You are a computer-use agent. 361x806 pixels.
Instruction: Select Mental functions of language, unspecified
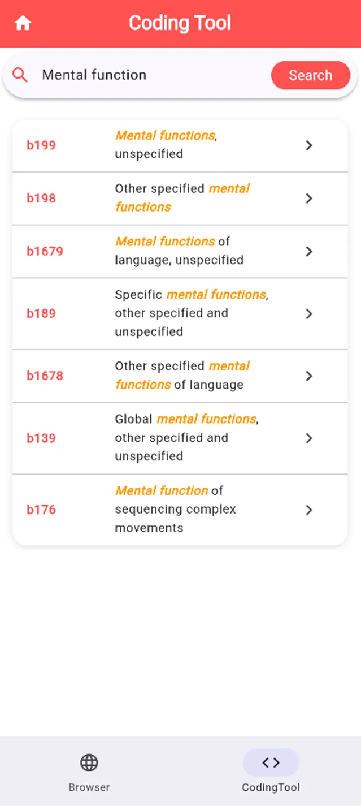(179, 251)
